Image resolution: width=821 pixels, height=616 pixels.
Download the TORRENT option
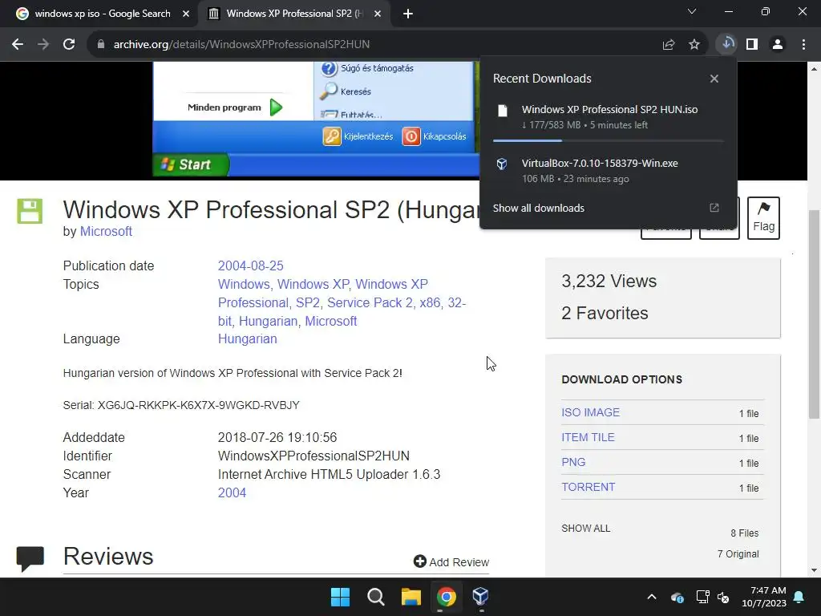588,487
